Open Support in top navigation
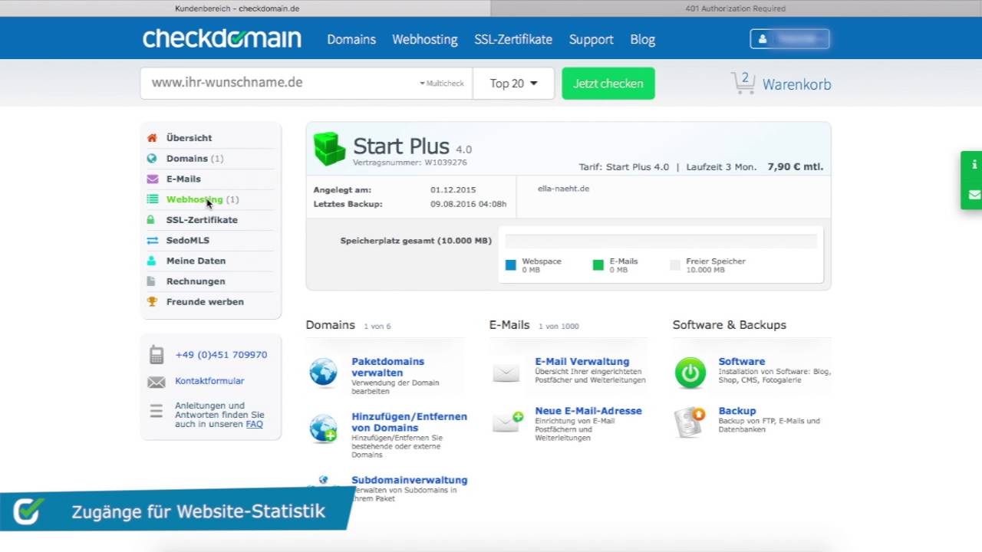The height and width of the screenshot is (552, 982). [591, 39]
